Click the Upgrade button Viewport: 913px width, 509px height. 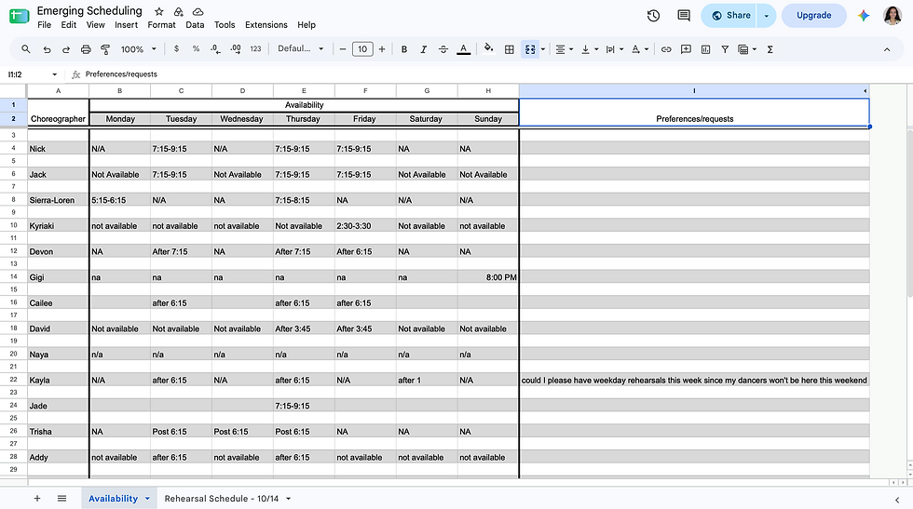(813, 16)
